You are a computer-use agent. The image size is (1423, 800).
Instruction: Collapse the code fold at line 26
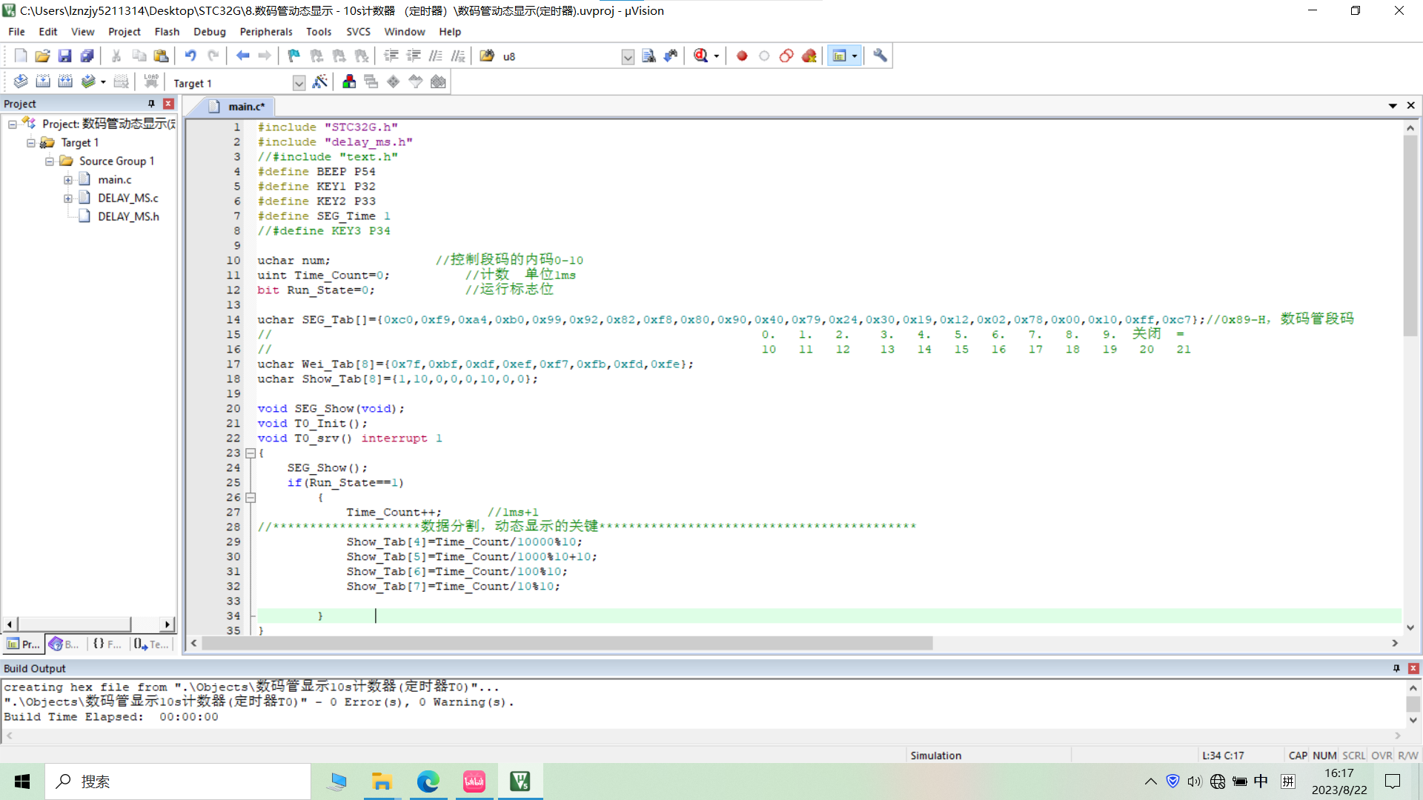(x=251, y=498)
